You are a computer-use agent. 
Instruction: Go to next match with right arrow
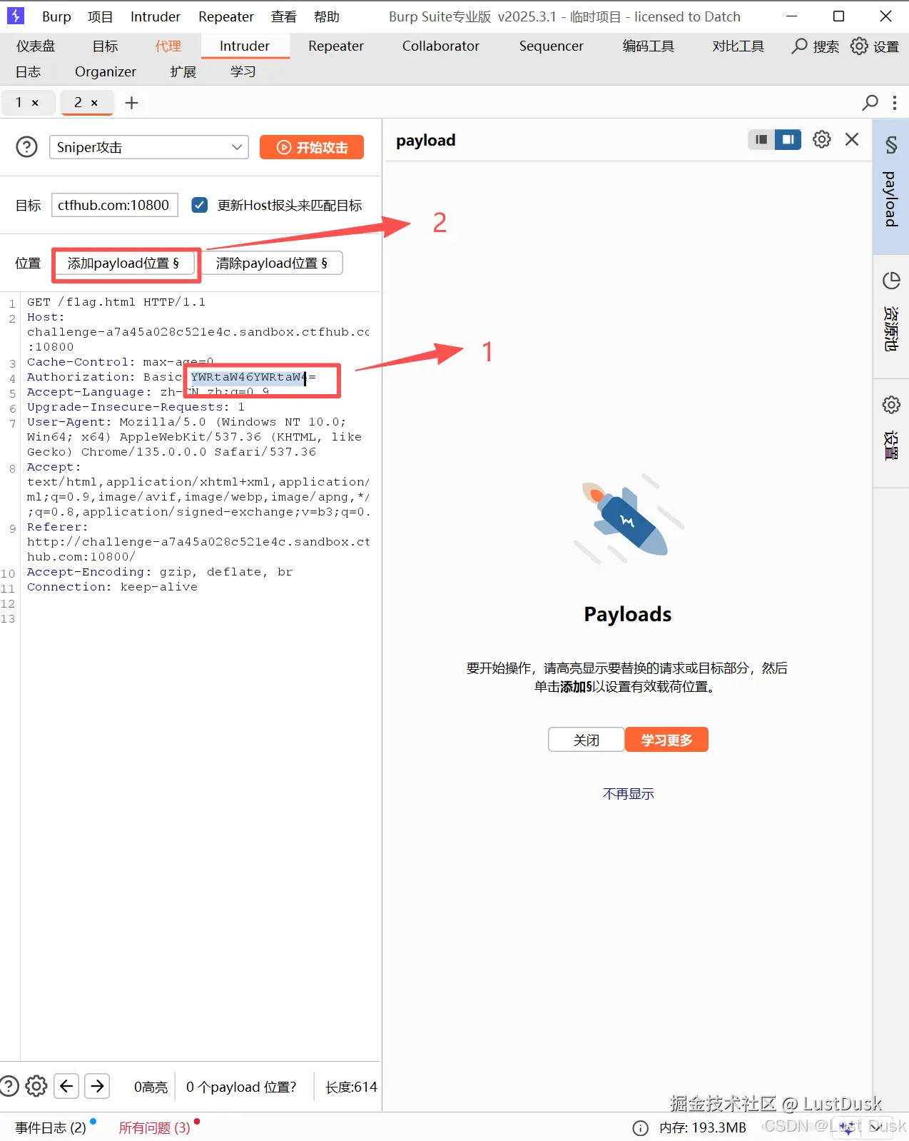[98, 1086]
